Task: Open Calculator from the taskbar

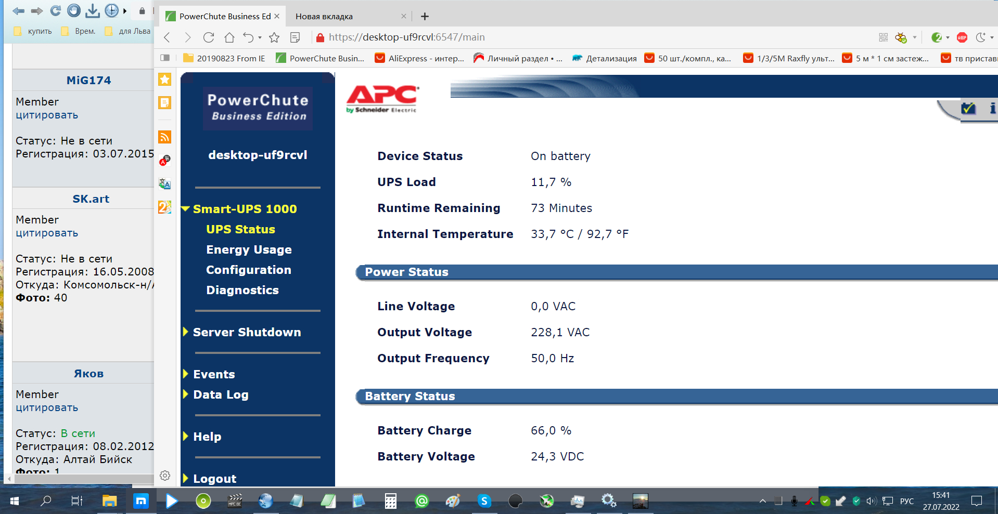Action: click(390, 501)
